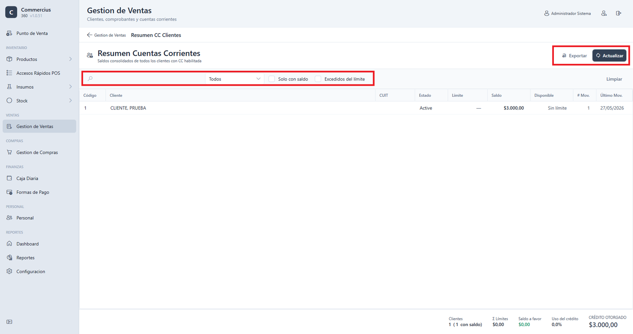Expand the Stock submenu chevron
This screenshot has width=633, height=334.
click(x=70, y=101)
